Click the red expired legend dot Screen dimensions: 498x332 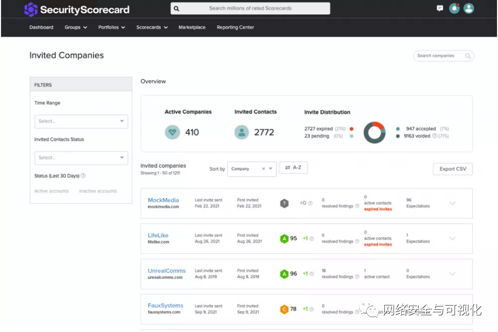[x=352, y=129]
